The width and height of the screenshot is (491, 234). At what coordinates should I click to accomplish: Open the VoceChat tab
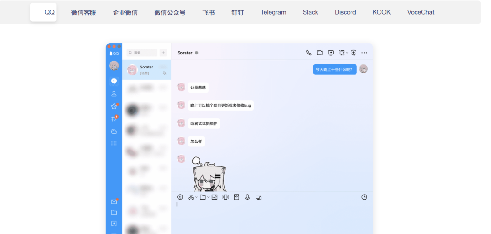421,12
